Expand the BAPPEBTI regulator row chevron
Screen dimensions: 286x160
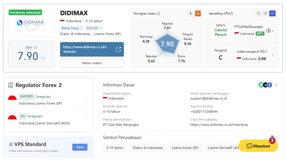tap(87, 100)
